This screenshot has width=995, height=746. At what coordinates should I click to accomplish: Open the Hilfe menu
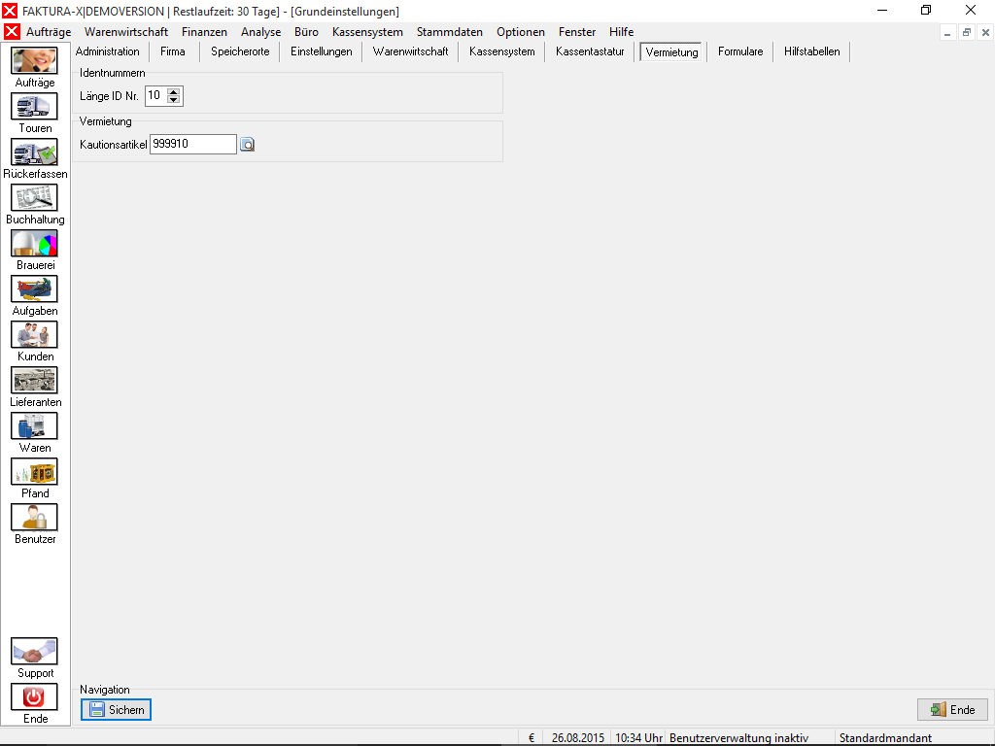point(621,32)
